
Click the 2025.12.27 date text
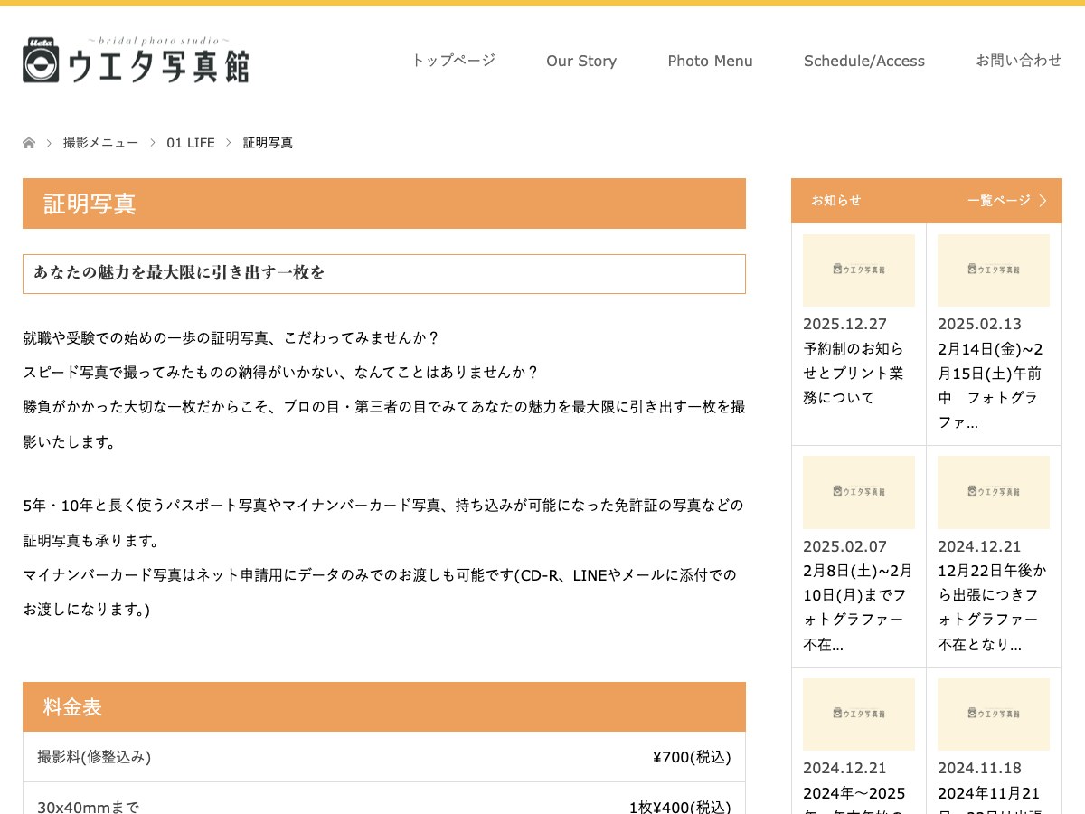[845, 324]
